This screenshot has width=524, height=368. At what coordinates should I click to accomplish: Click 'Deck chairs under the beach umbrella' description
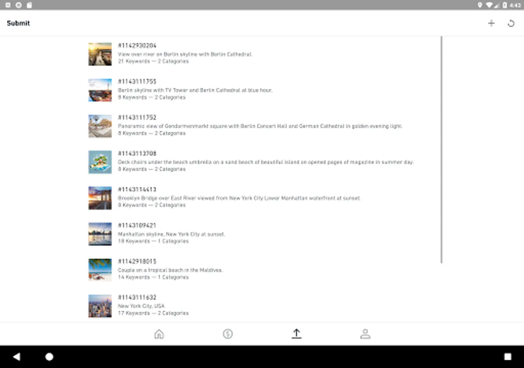tap(266, 162)
